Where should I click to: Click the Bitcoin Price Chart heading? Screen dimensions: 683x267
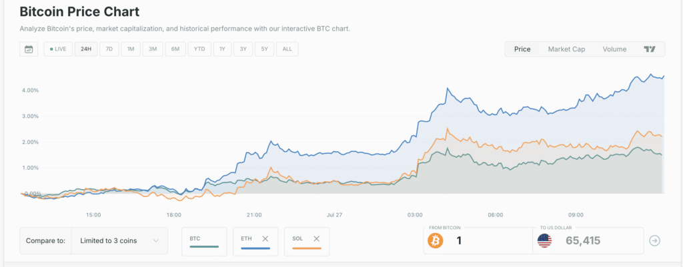[x=80, y=12]
